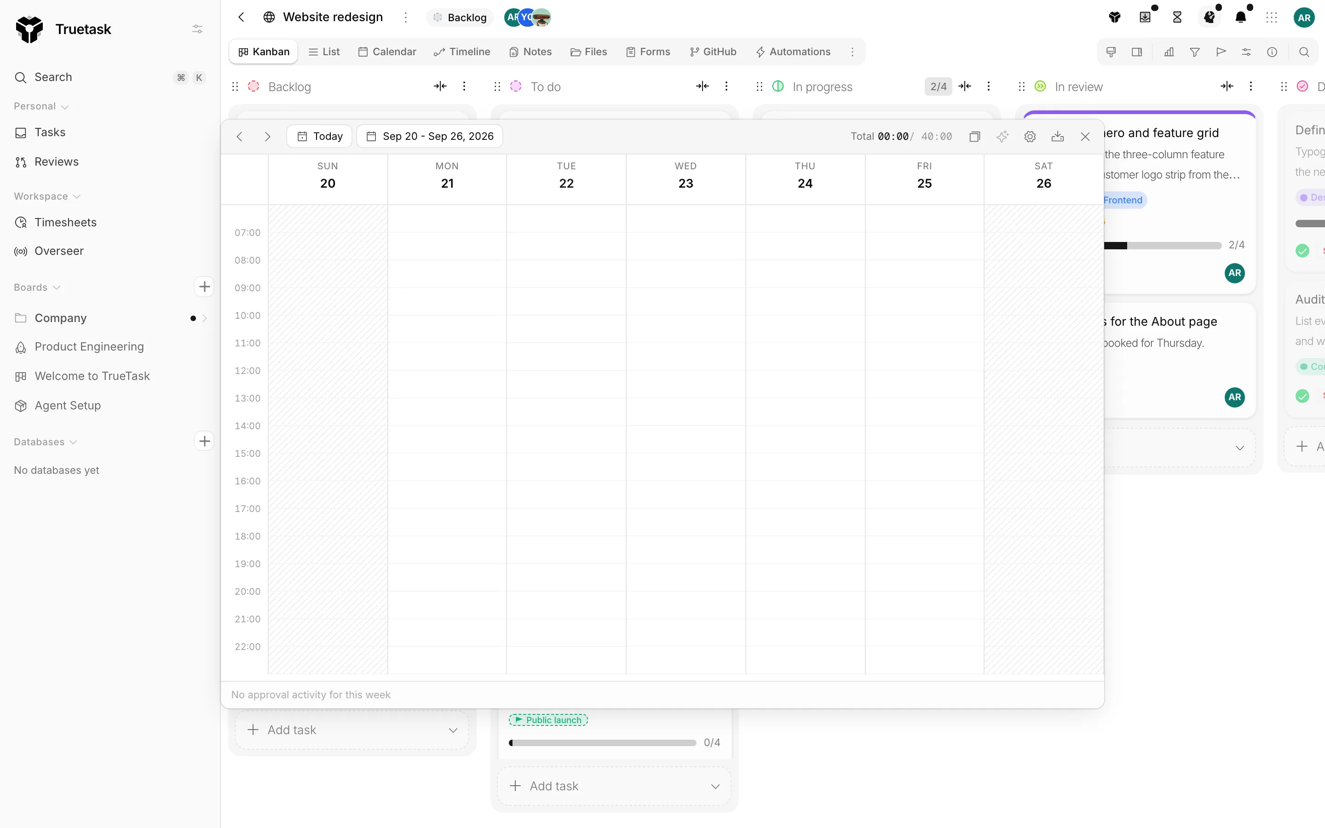The width and height of the screenshot is (1325, 828).
Task: Open the GitHub tab
Action: pos(713,52)
